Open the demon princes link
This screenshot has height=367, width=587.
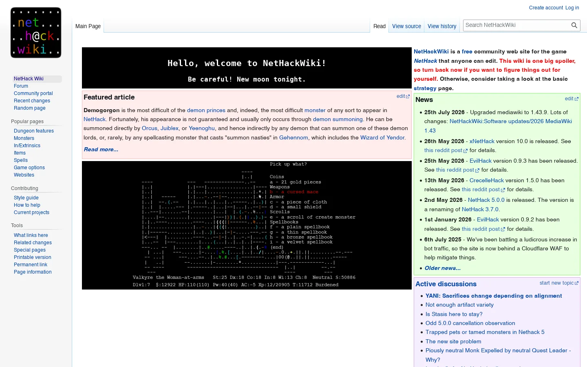[206, 110]
